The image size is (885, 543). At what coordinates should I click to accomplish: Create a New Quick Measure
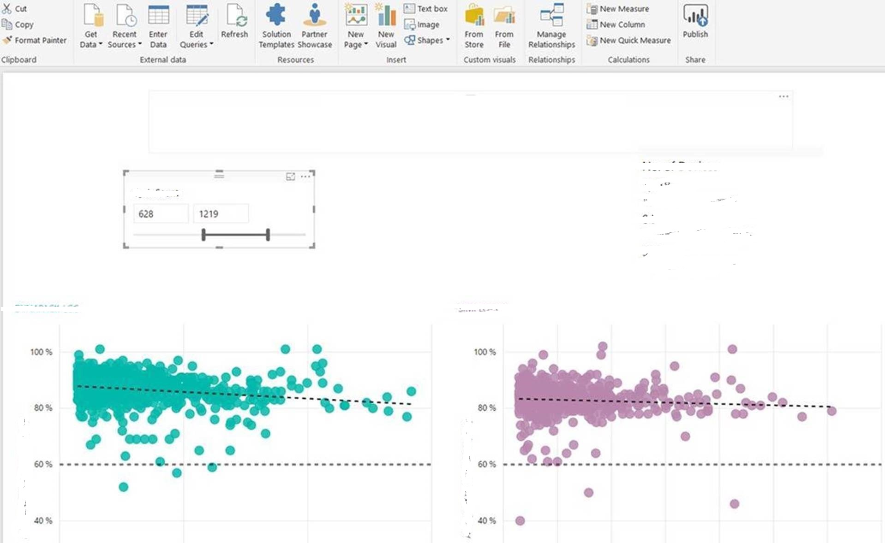click(x=628, y=40)
